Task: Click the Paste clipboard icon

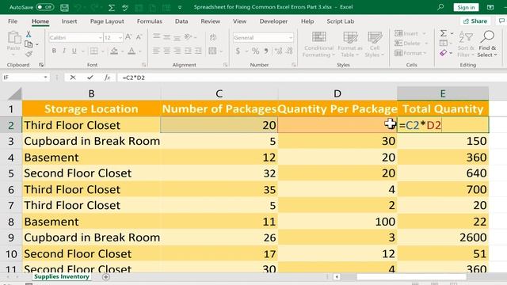Action: pos(14,38)
